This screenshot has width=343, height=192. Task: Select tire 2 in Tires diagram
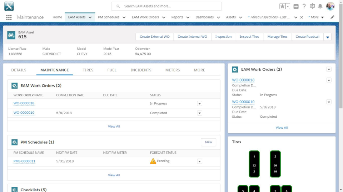point(275,164)
